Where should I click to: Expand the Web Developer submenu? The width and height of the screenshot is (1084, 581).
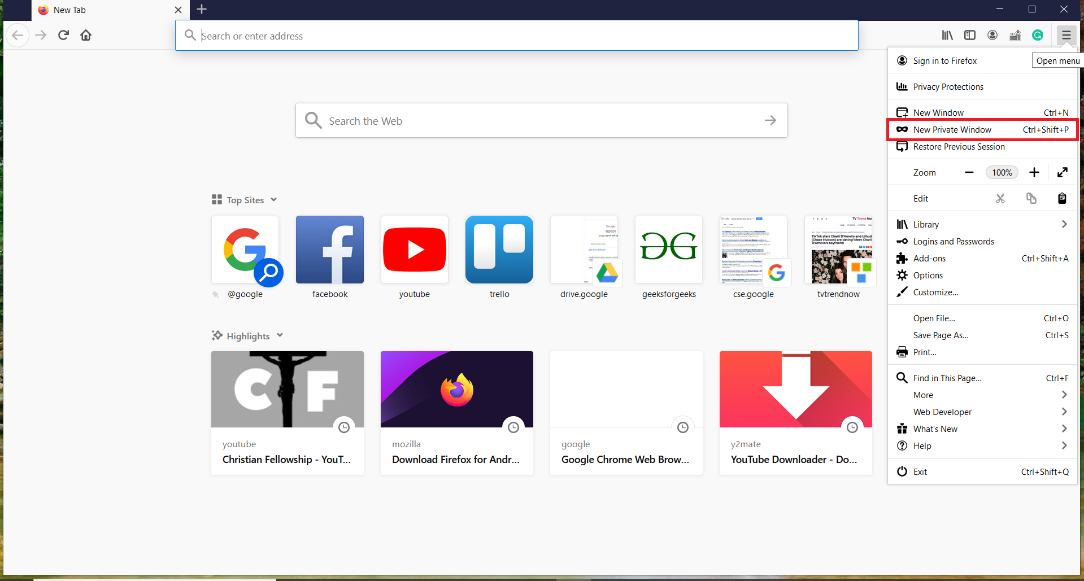(x=982, y=412)
